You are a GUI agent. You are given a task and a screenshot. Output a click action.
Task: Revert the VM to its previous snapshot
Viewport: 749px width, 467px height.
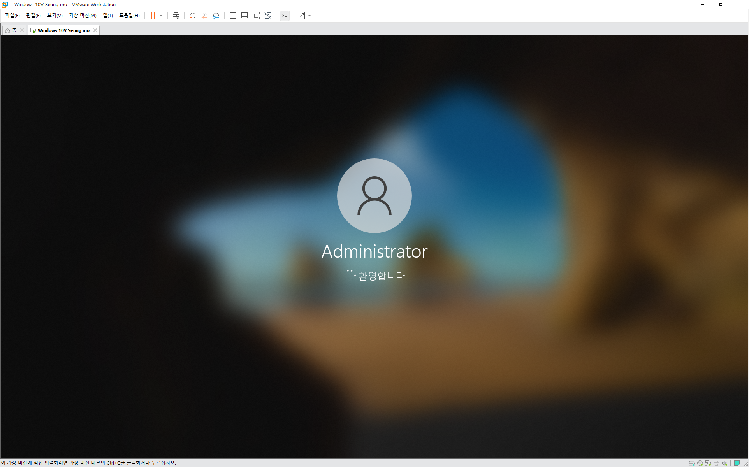204,16
